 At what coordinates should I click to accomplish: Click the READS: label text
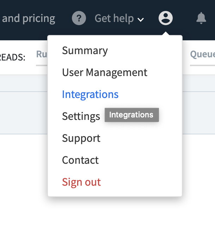pyautogui.click(x=13, y=58)
